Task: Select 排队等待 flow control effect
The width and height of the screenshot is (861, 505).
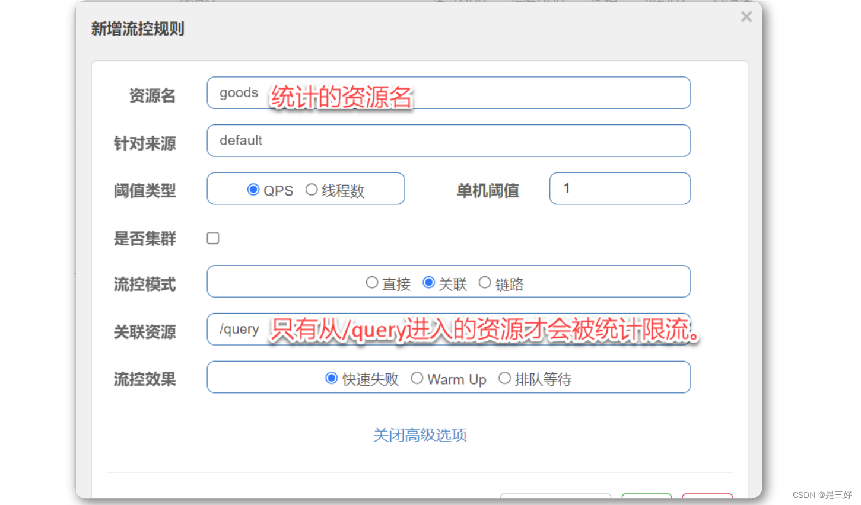Action: point(504,378)
